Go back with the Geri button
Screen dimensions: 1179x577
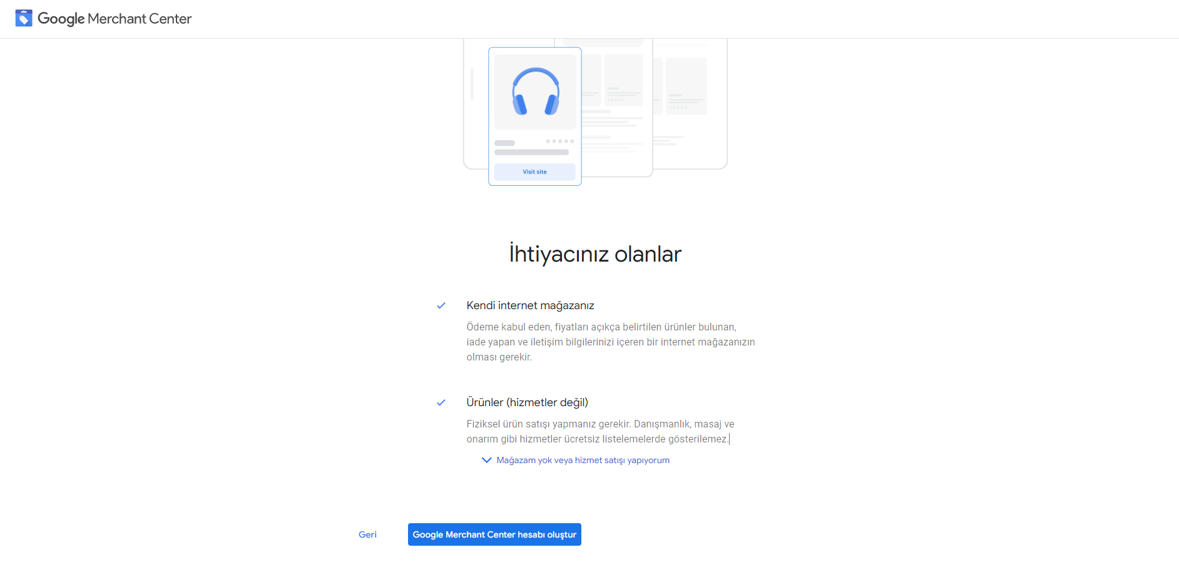367,534
